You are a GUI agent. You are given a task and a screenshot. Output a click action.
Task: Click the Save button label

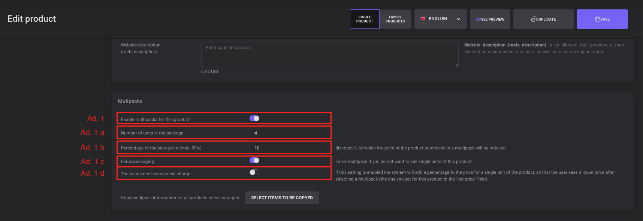[x=605, y=19]
